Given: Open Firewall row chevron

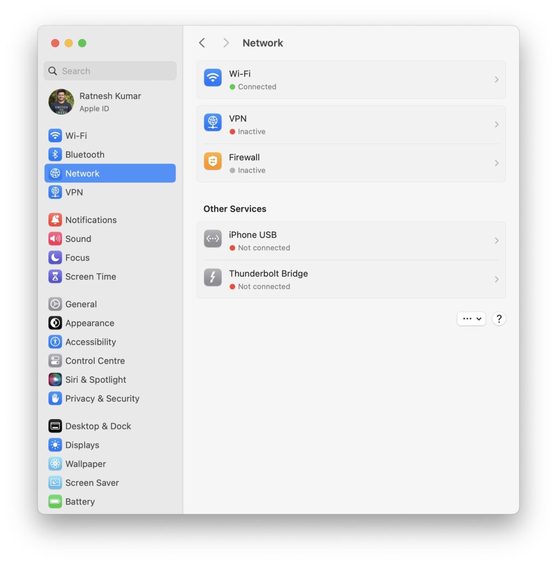Looking at the screenshot, I should tap(496, 163).
